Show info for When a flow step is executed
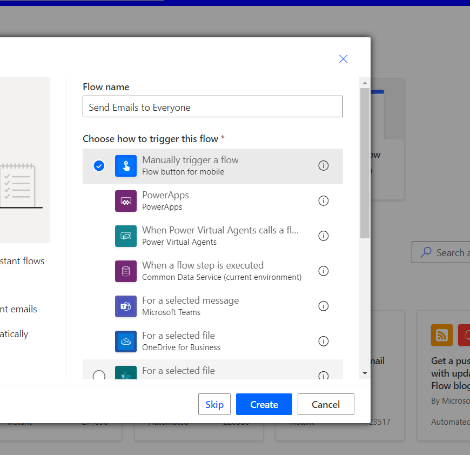 324,271
